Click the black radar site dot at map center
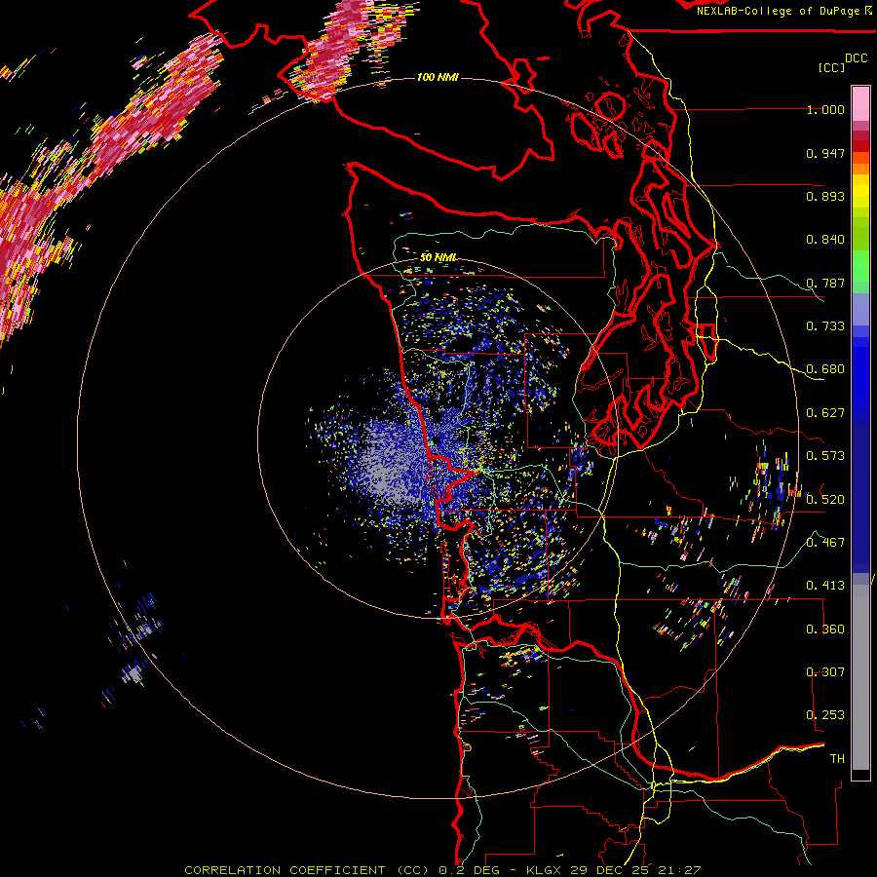The width and height of the screenshot is (877, 877). click(x=437, y=440)
